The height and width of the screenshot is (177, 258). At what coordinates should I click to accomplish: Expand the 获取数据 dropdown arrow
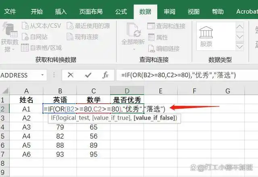pyautogui.click(x=13, y=49)
